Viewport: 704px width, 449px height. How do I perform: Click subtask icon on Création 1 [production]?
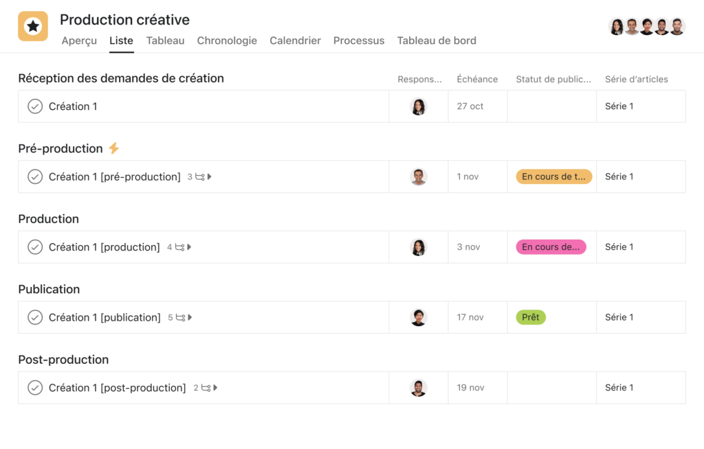tap(179, 247)
